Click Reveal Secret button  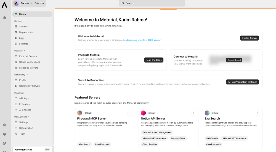pyautogui.click(x=234, y=60)
